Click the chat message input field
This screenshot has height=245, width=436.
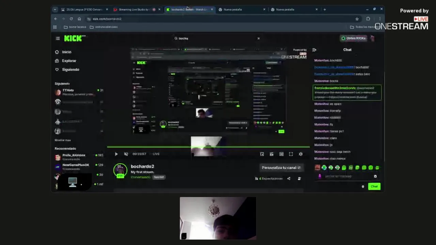[x=347, y=176]
